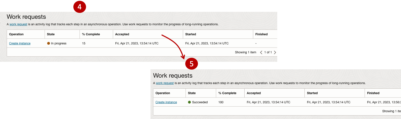Open the work request link above the In progress table
401x119 pixels.
click(x=18, y=24)
